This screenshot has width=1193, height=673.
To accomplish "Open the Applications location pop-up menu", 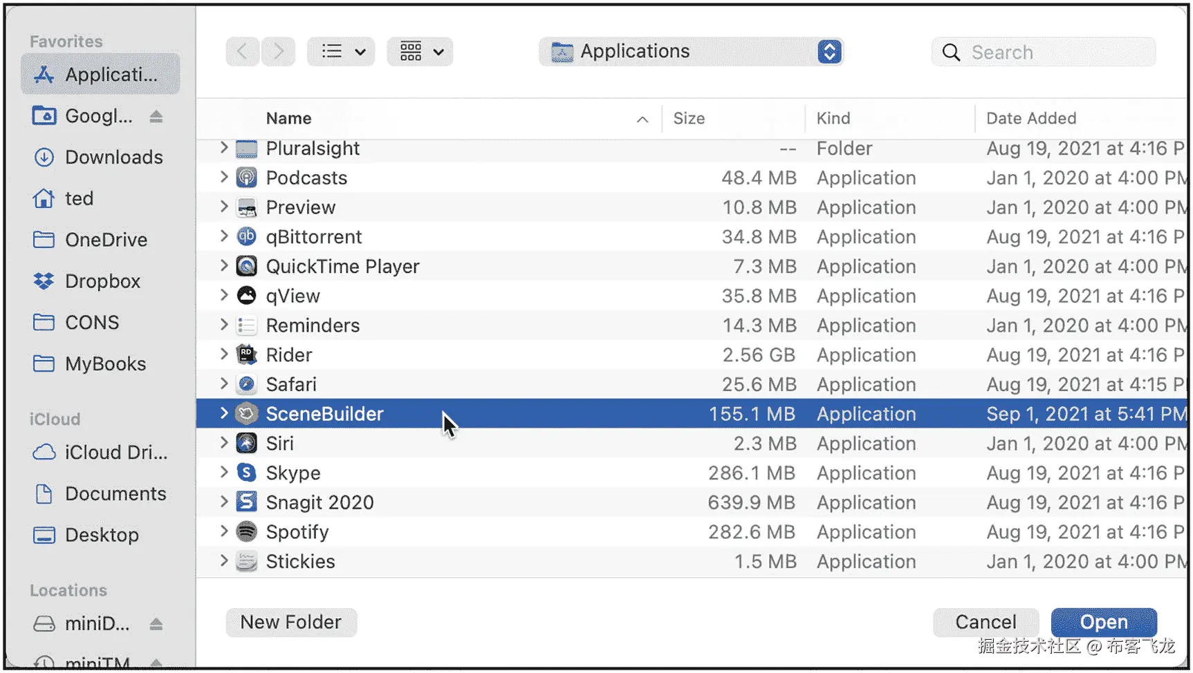I will tap(691, 52).
